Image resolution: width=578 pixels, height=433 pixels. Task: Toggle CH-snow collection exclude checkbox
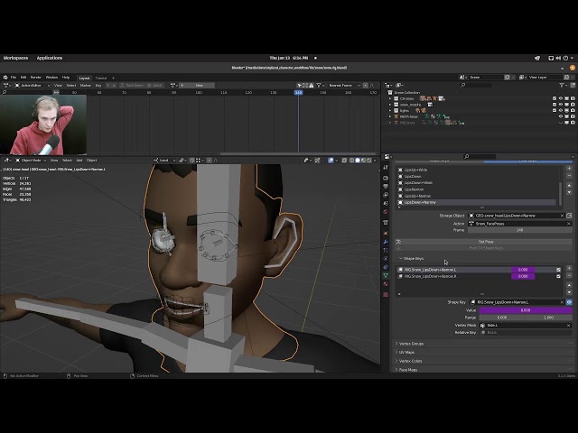tap(555, 98)
